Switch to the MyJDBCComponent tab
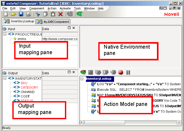This screenshot has height=131, width=184. [53, 22]
